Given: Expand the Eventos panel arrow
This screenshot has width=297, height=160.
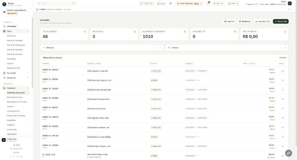Looking at the screenshot, I should click(285, 48).
